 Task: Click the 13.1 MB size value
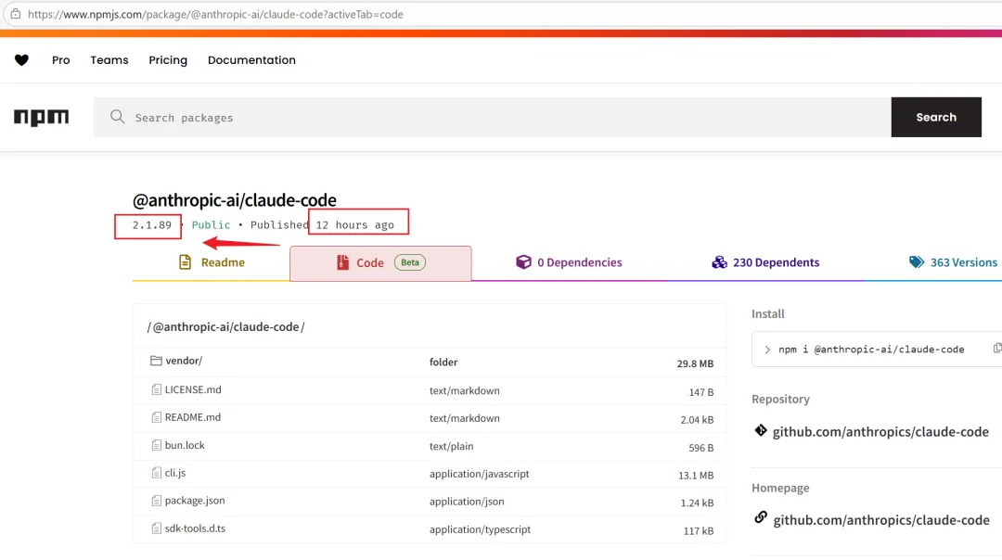point(696,475)
